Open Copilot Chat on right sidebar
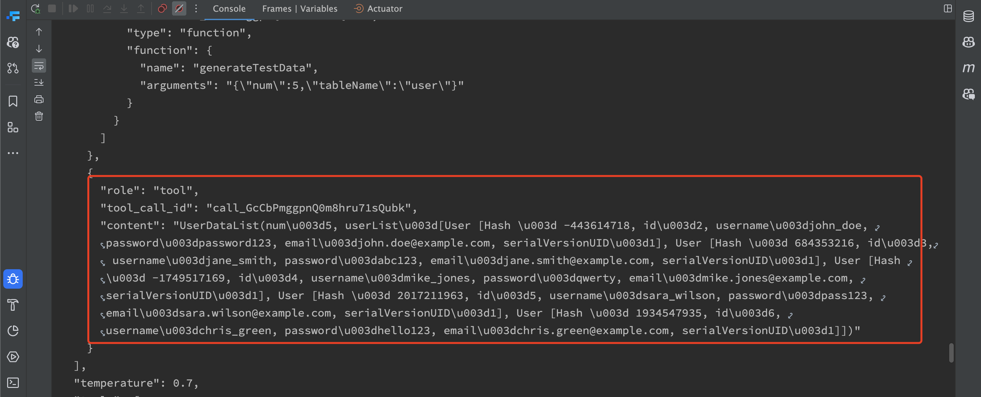 coord(968,94)
